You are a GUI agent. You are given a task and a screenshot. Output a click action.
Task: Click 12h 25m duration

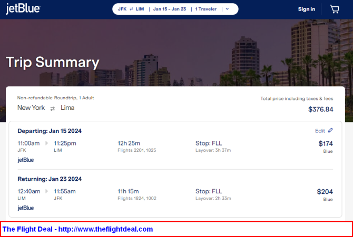[129, 143]
